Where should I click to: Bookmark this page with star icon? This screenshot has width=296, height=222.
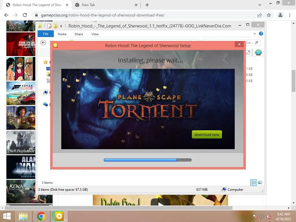coord(269,15)
